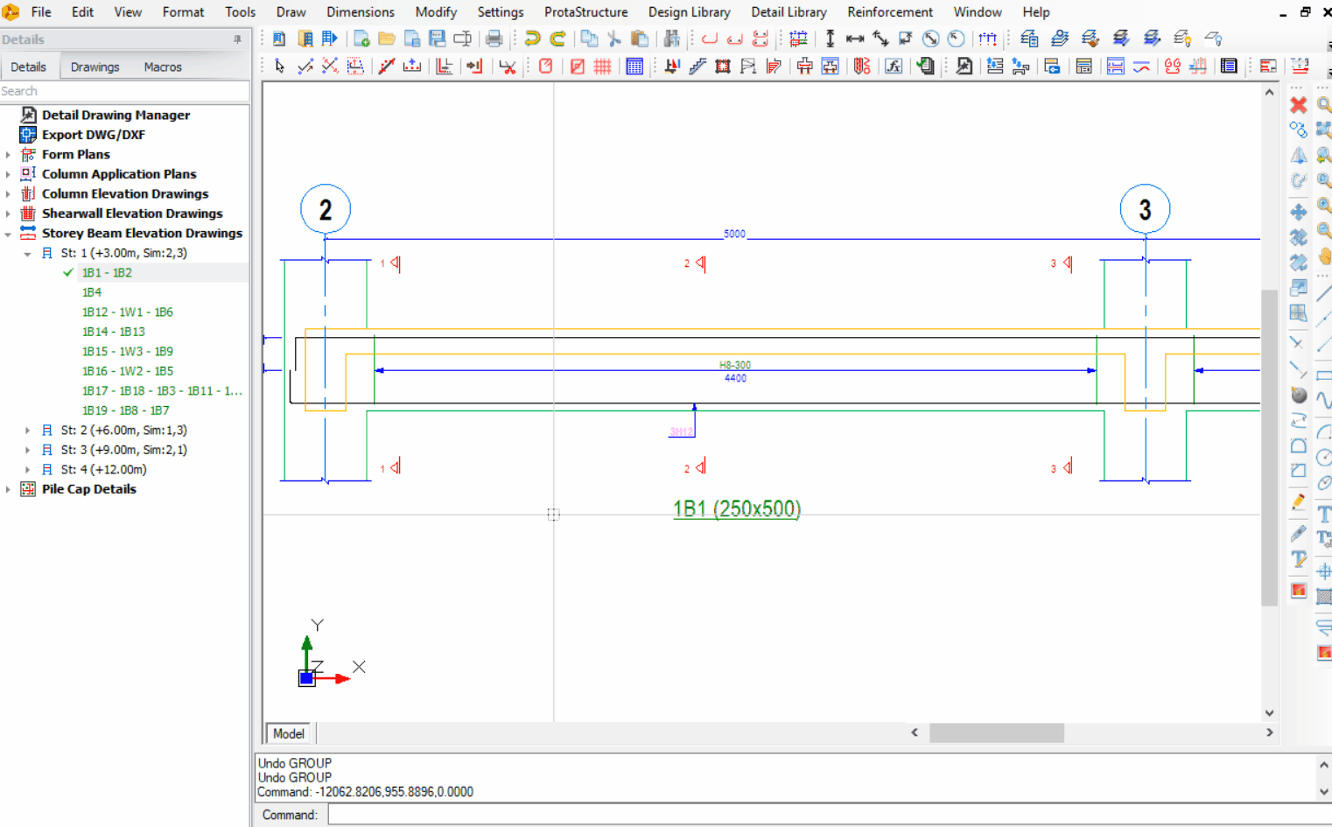Viewport: 1332px width, 827px height.
Task: Click the Redo arrow icon
Action: tap(557, 39)
